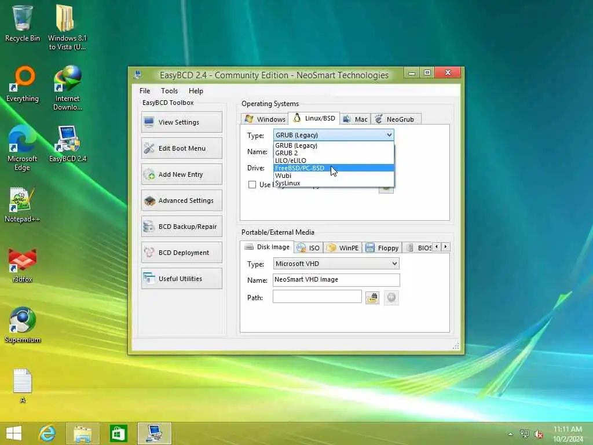Choose FreeBSD/PC-BSD from the list

point(334,168)
